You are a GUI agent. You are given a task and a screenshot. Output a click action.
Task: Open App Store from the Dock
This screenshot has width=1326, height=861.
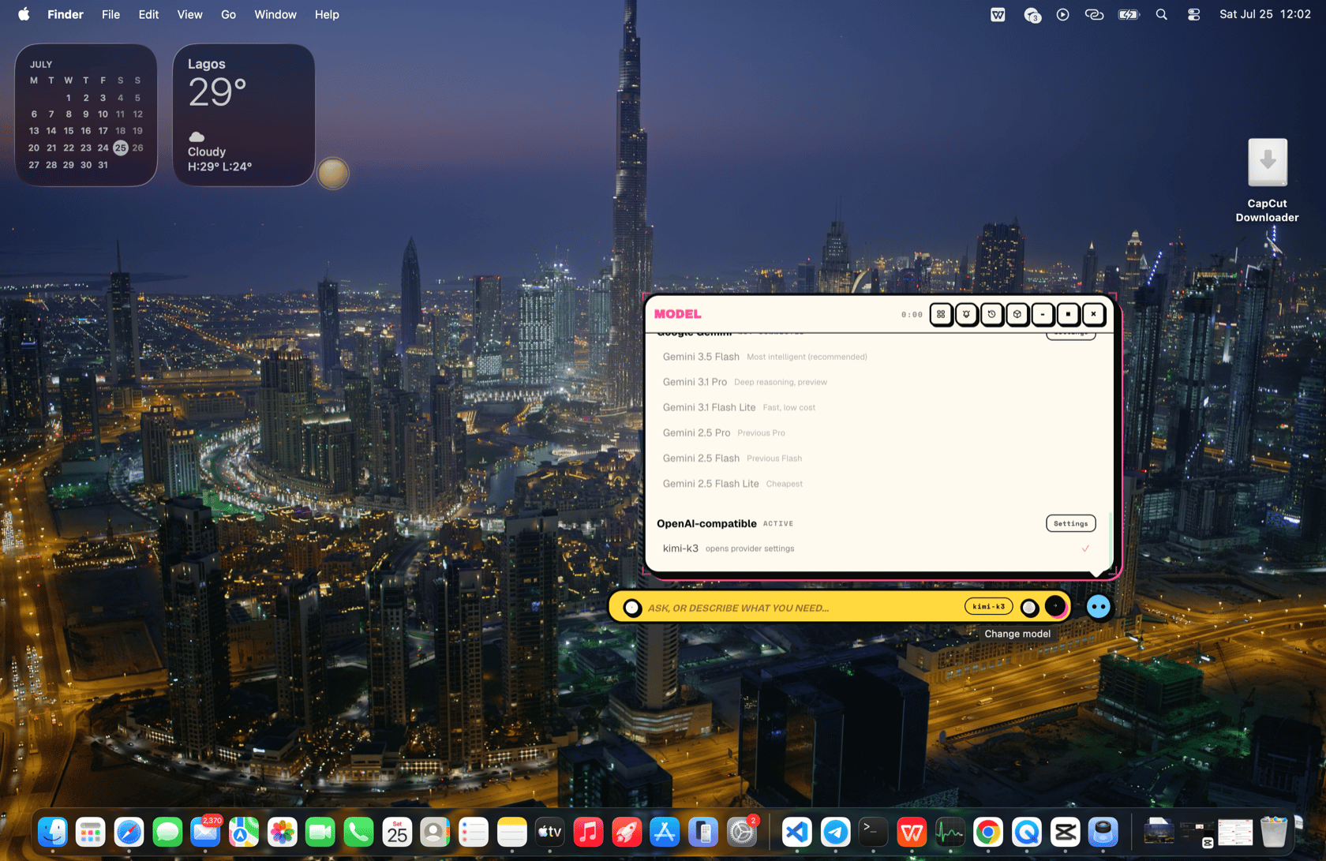pos(665,832)
